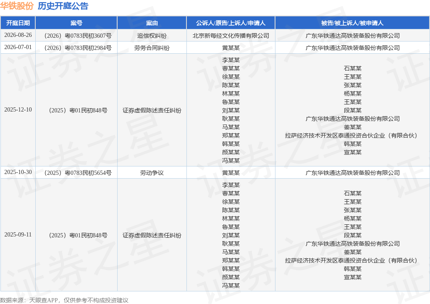The width and height of the screenshot is (430, 304).
Task: Click the 2025-09-11 date cell
Action: pos(18,234)
